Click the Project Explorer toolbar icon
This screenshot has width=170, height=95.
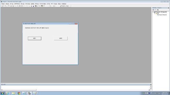point(36,6)
